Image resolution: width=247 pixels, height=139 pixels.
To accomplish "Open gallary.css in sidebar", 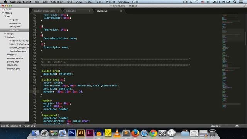I will click(x=15, y=27).
